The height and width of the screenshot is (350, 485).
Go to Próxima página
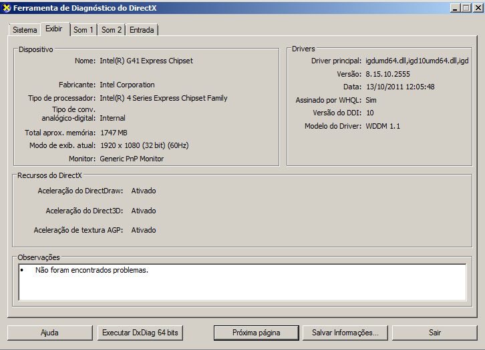[256, 333]
